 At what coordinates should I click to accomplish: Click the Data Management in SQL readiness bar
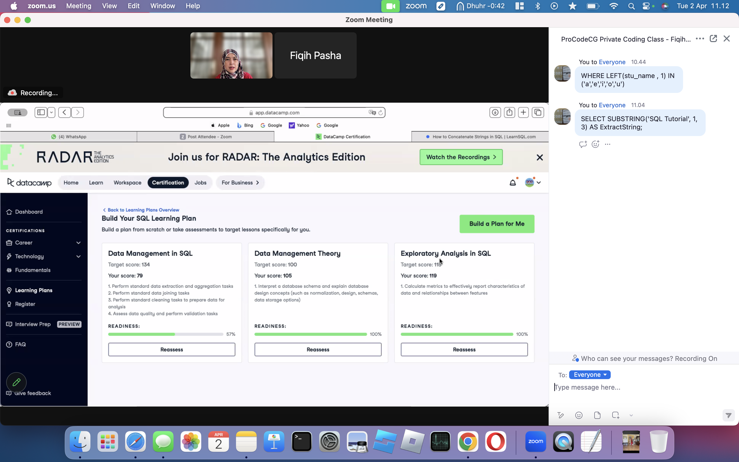click(x=166, y=334)
